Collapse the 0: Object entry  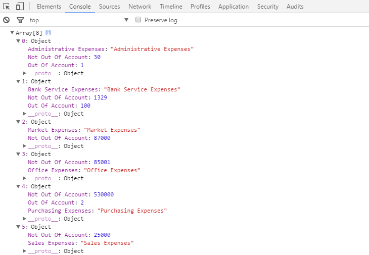tap(18, 41)
